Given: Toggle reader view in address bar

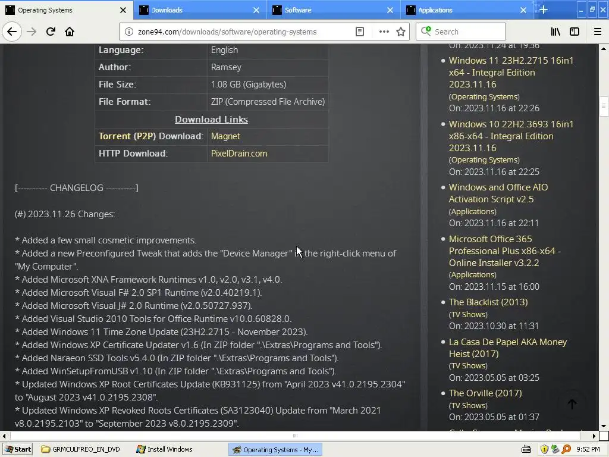Looking at the screenshot, I should click(x=360, y=32).
